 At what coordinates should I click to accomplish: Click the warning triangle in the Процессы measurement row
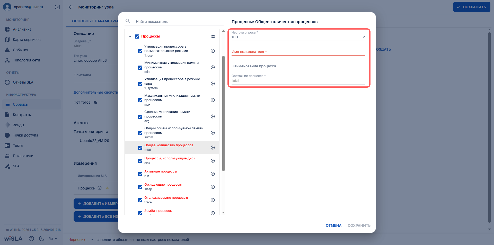pyautogui.click(x=107, y=188)
